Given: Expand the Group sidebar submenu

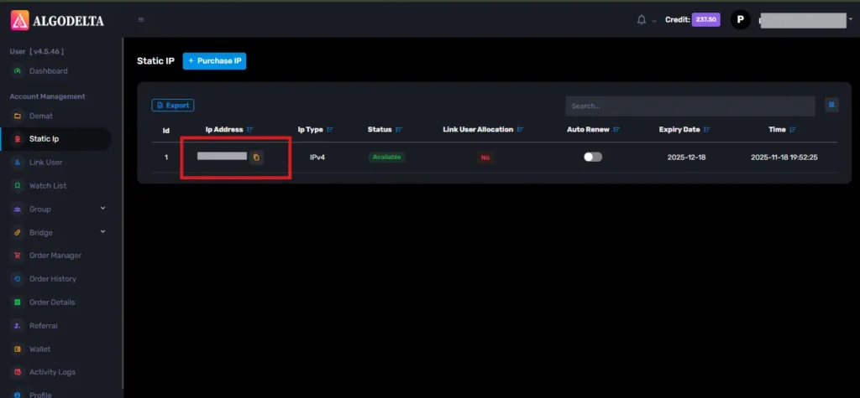Looking at the screenshot, I should coord(102,209).
